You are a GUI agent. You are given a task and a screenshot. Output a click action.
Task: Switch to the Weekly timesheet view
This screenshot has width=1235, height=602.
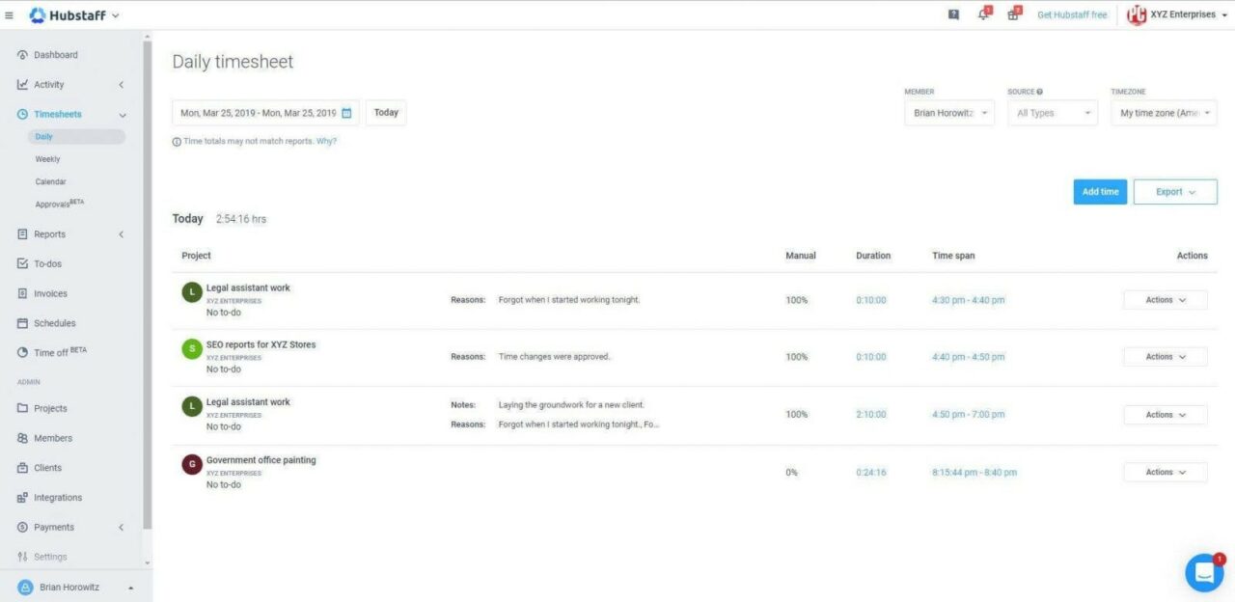[x=47, y=158]
